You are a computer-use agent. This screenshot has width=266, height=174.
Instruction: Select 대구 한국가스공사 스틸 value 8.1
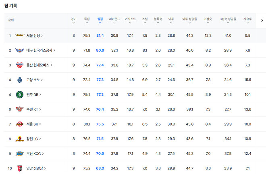[x=145, y=50]
